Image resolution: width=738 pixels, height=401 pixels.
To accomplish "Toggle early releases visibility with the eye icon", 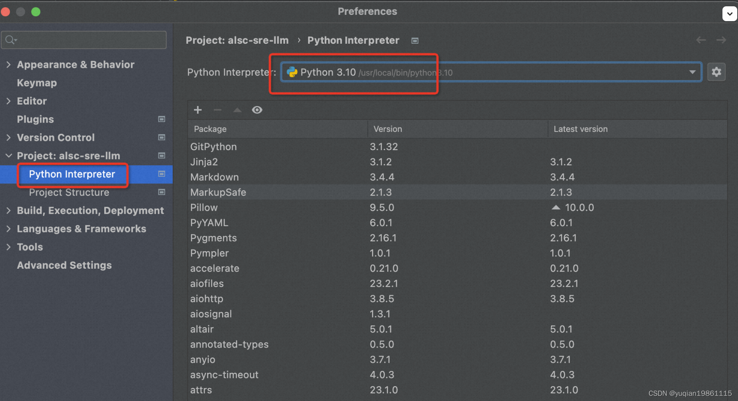I will (257, 110).
